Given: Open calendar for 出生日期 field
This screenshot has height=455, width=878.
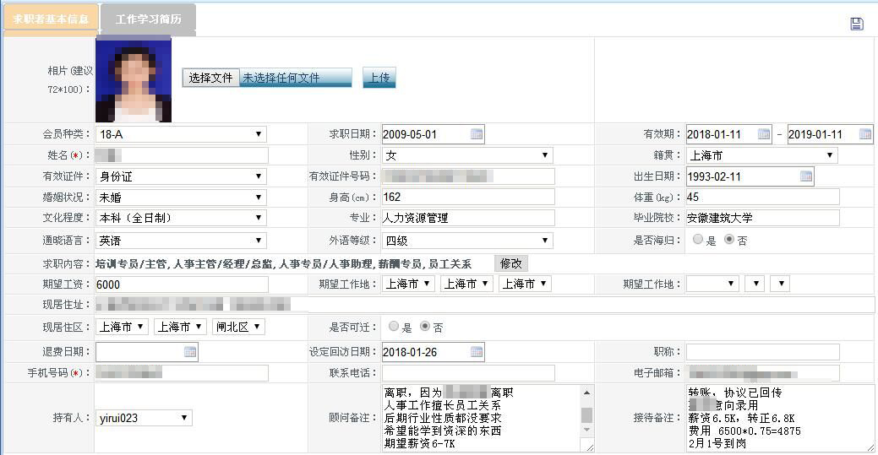Looking at the screenshot, I should [806, 176].
